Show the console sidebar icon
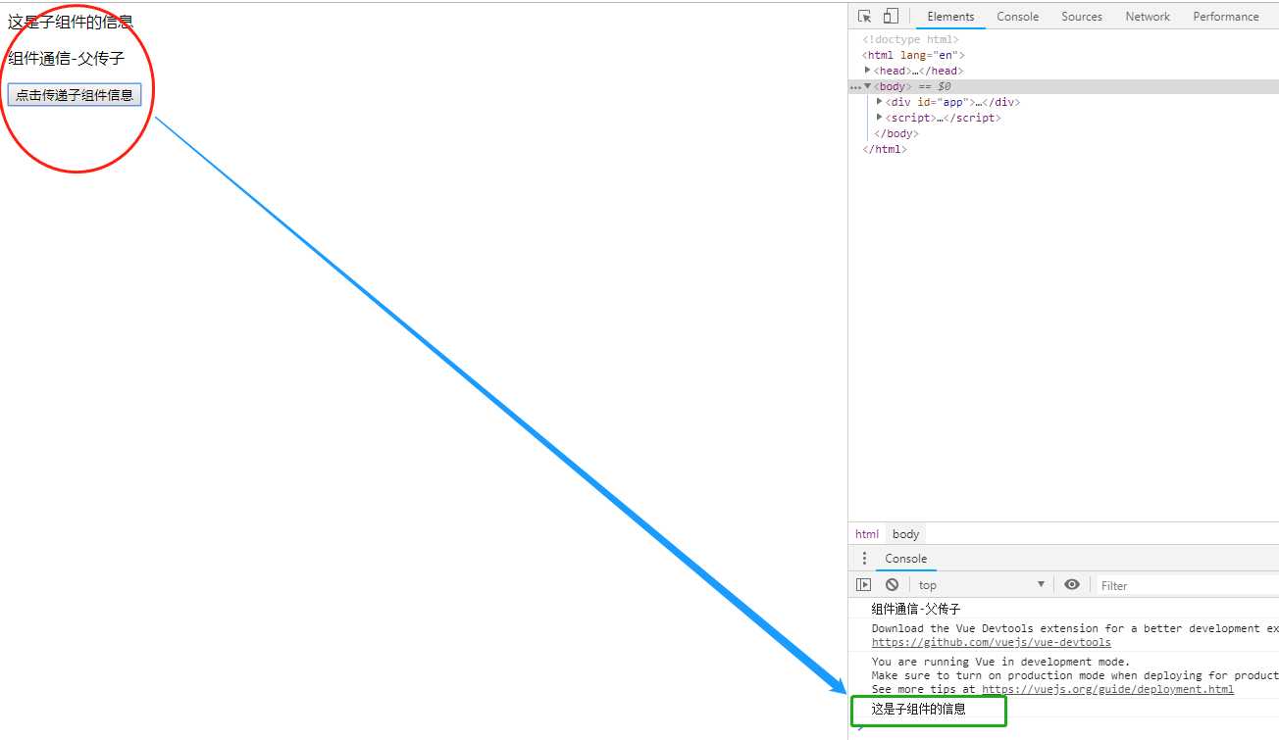This screenshot has width=1279, height=740. pyautogui.click(x=863, y=585)
